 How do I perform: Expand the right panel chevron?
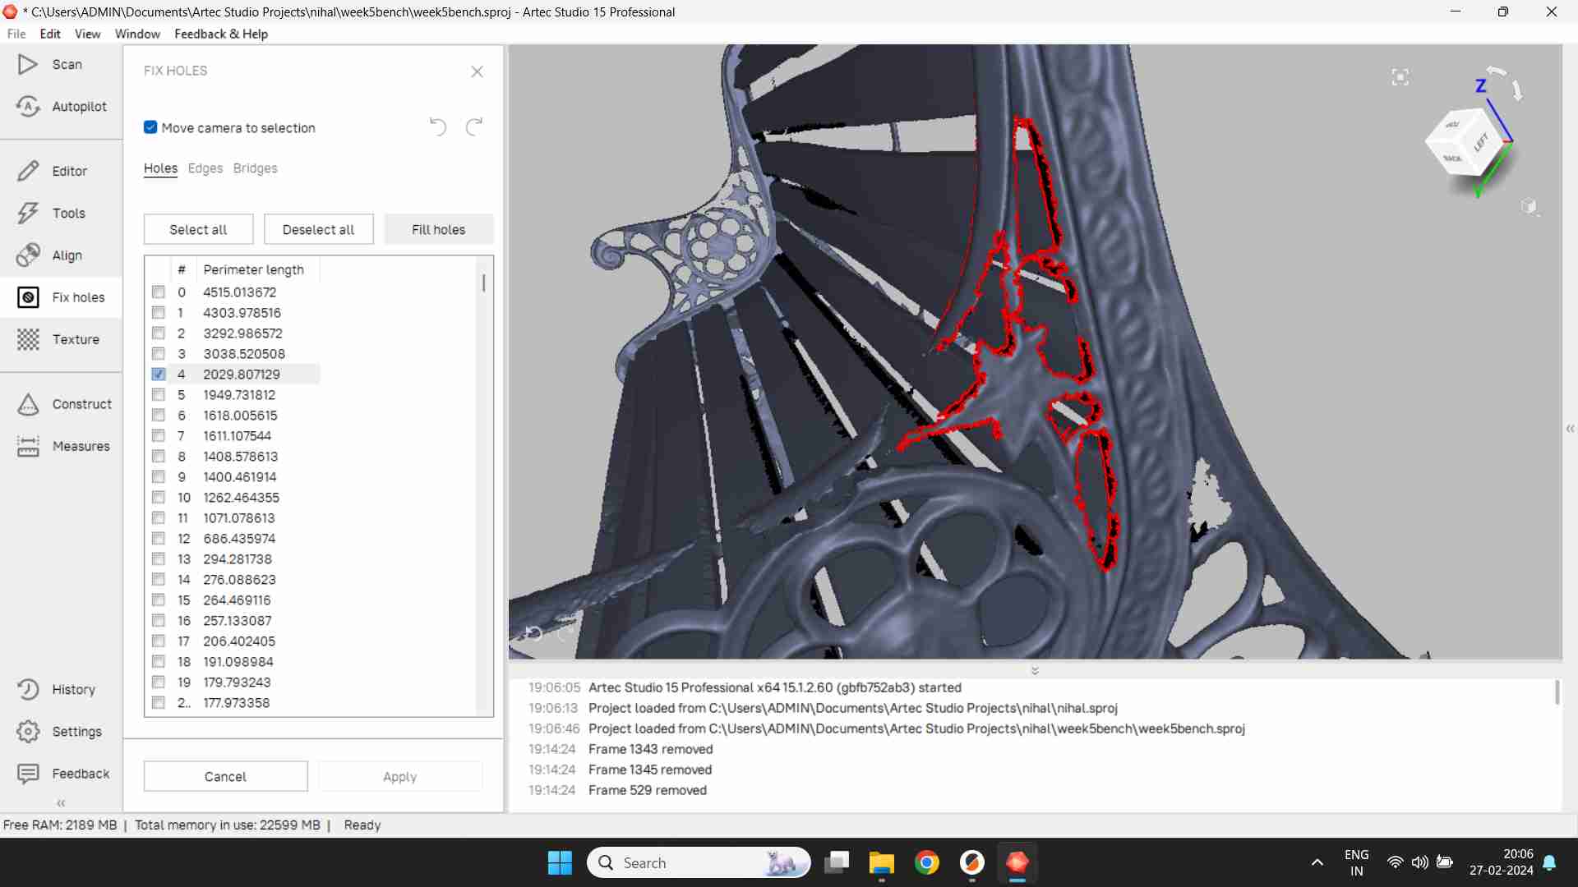1570,429
